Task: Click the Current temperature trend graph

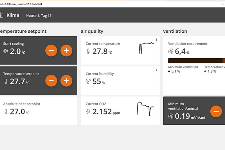Action: [146, 48]
